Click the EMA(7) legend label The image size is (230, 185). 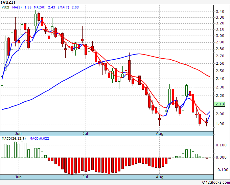[63, 7]
